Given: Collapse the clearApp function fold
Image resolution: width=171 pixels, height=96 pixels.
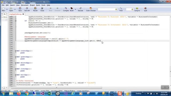Looking at the screenshot, I should point(16,69).
